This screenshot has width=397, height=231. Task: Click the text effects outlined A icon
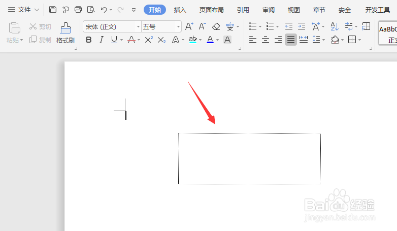(x=176, y=40)
